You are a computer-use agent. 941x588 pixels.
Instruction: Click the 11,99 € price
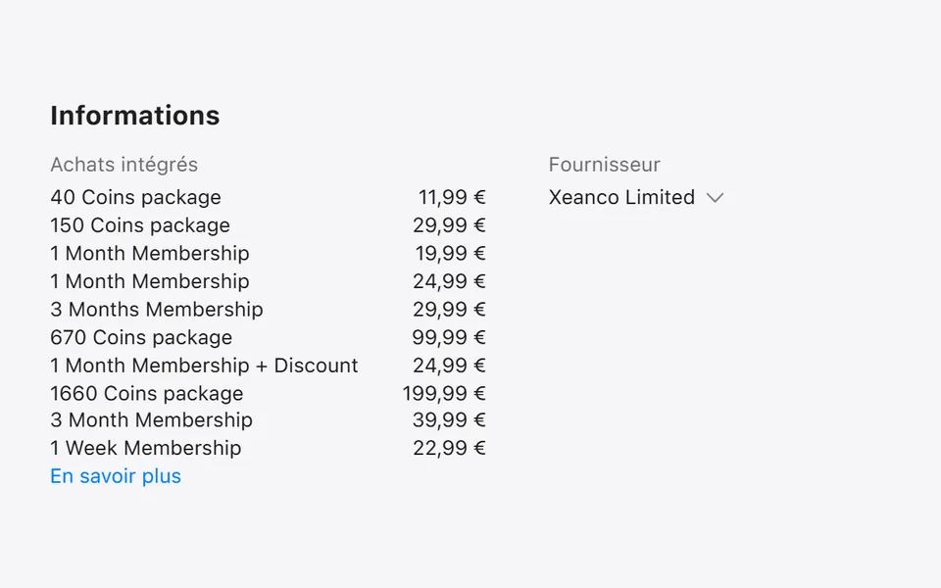[x=452, y=197]
